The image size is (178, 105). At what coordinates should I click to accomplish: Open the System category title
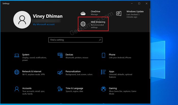[x=26, y=55]
